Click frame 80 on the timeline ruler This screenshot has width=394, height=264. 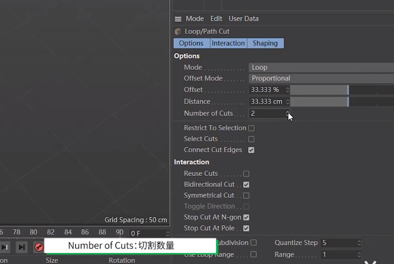tap(34, 232)
